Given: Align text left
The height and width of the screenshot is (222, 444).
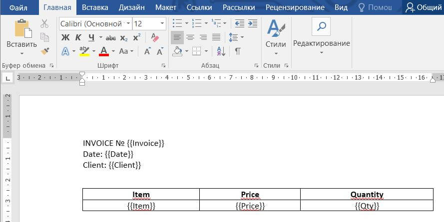Looking at the screenshot, I should click(177, 37).
